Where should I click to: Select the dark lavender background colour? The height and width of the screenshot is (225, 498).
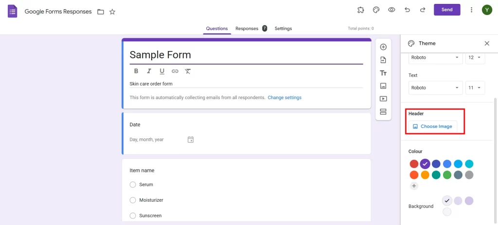(x=469, y=201)
